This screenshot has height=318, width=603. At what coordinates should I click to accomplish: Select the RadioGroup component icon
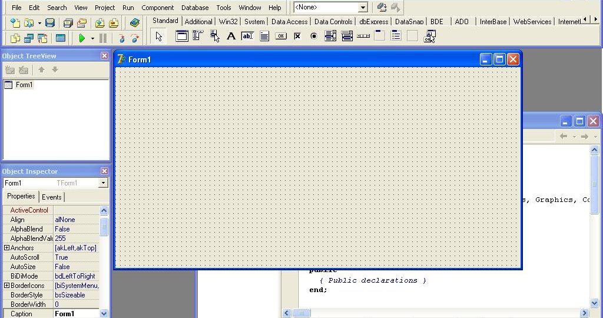(x=396, y=36)
